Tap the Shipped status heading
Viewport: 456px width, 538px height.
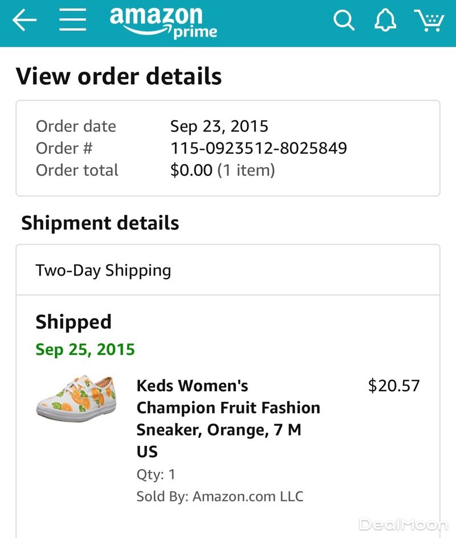point(74,322)
